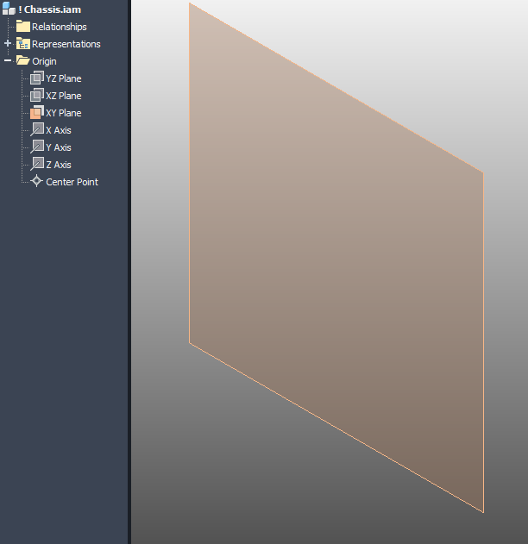Select the Relationships tree entry

pos(59,27)
